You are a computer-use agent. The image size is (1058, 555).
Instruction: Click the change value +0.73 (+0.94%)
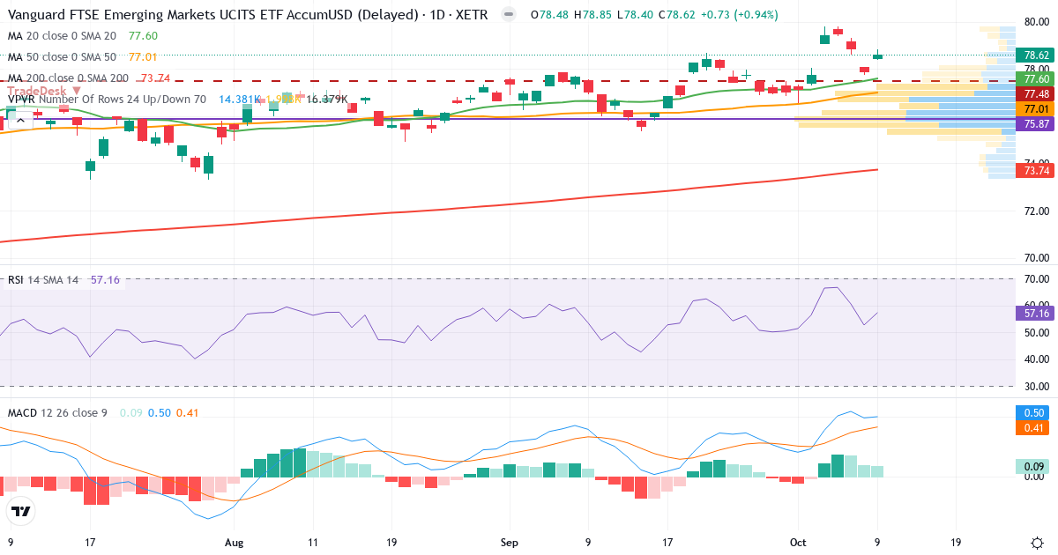(738, 15)
